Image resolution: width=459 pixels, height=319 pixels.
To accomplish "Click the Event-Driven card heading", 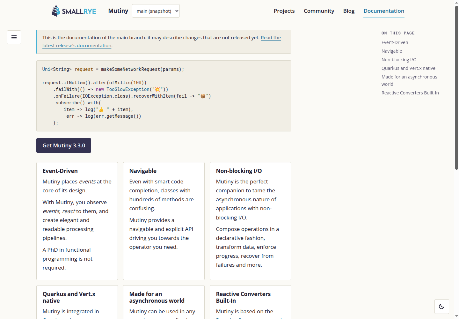I will click(60, 171).
